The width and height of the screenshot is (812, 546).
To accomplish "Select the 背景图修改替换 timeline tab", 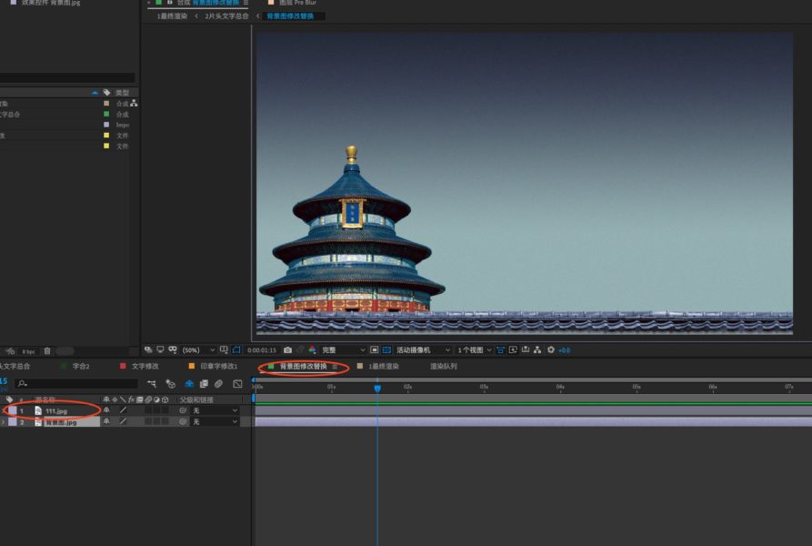I will coord(303,366).
